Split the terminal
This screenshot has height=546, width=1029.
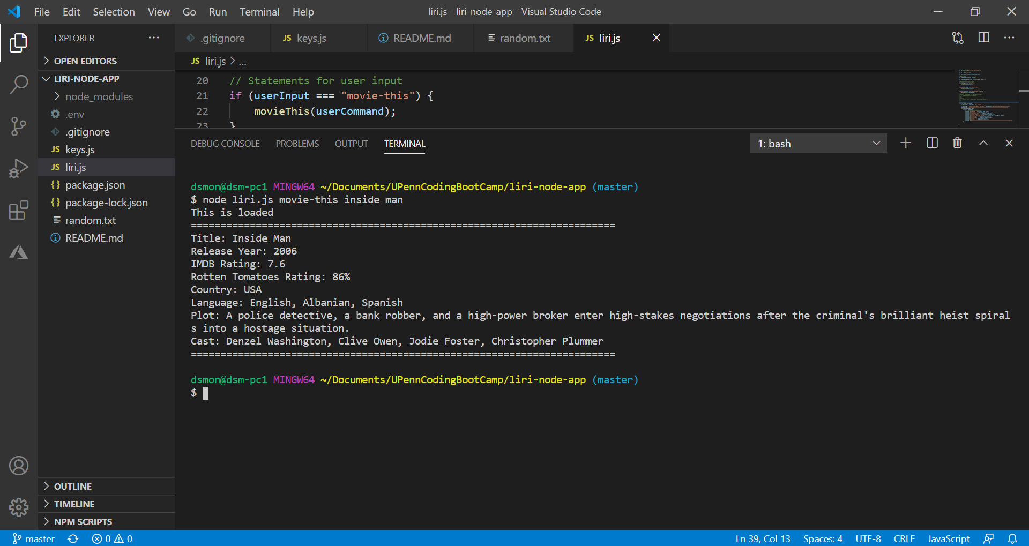click(x=932, y=143)
